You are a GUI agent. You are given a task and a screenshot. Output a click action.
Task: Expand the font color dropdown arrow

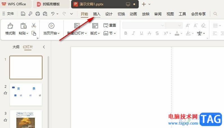pyautogui.click(x=182, y=33)
